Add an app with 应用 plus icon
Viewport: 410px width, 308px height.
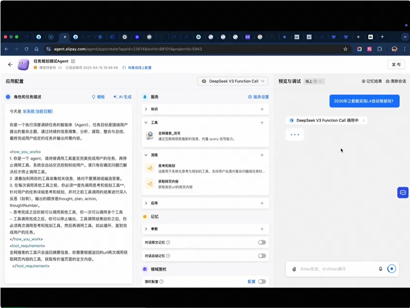point(262,203)
